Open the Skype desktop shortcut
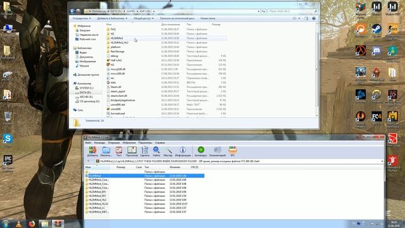Screen dimensions: 405x228 (8, 140)
